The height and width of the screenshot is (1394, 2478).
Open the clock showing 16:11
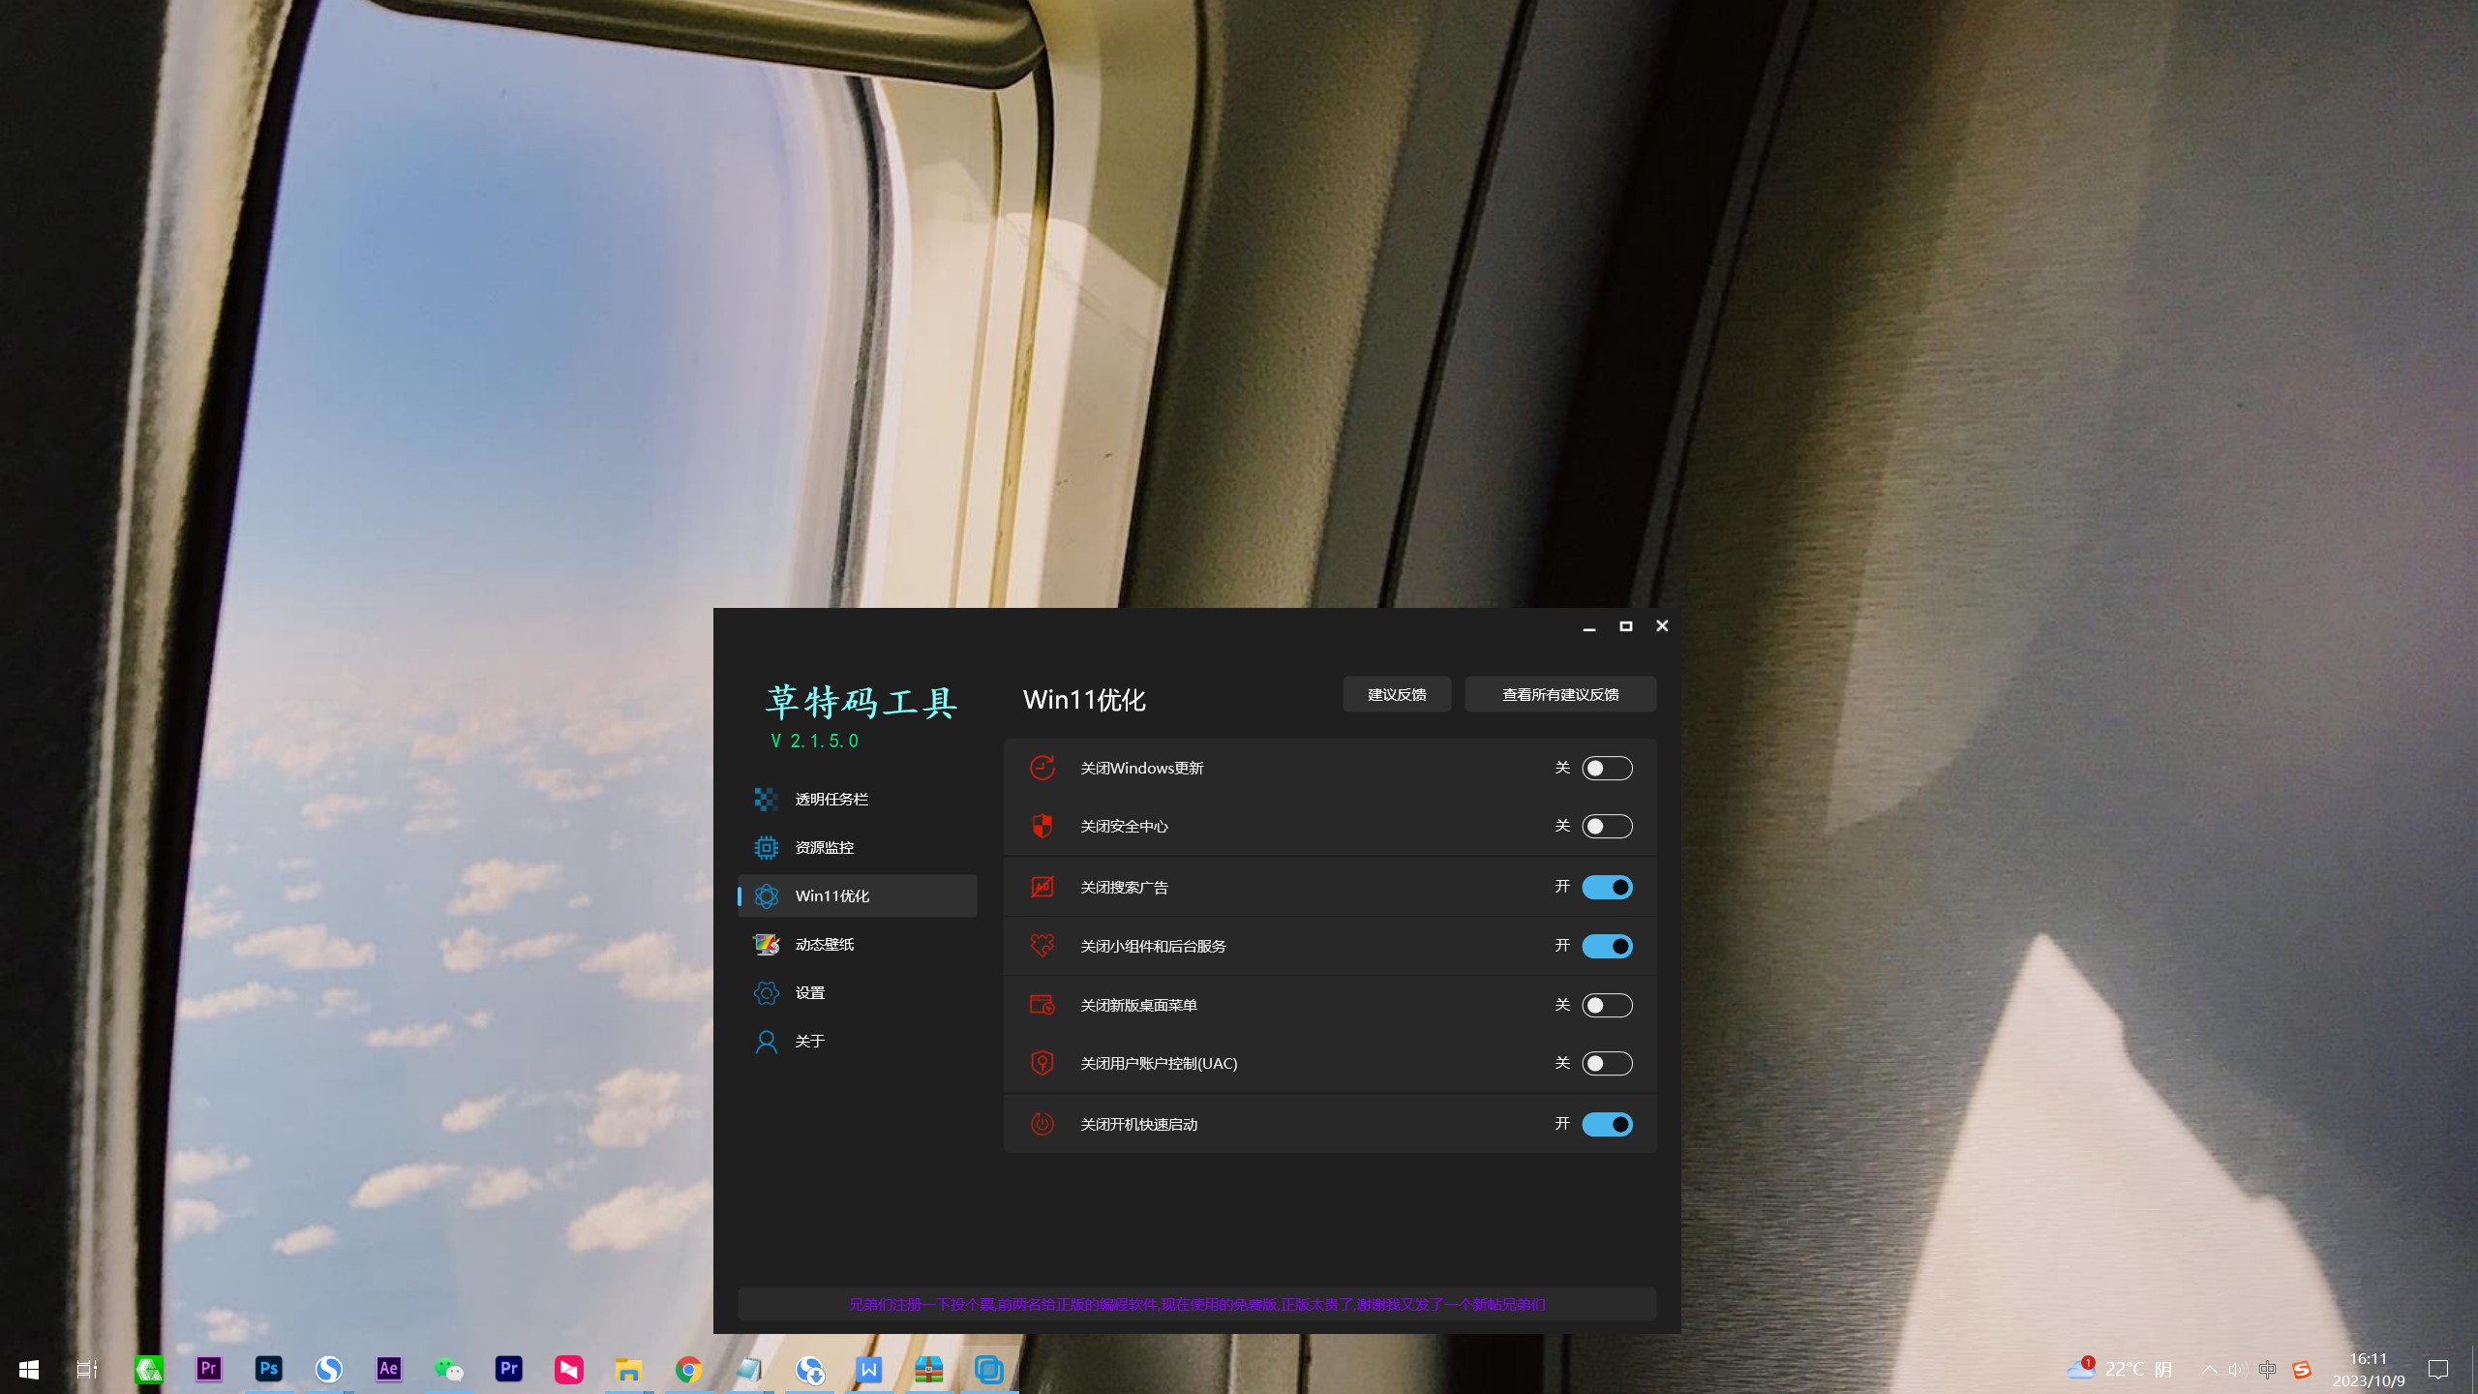click(x=2369, y=1370)
